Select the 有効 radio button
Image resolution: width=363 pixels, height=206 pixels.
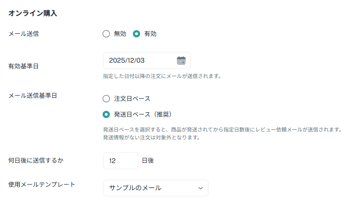(x=137, y=34)
